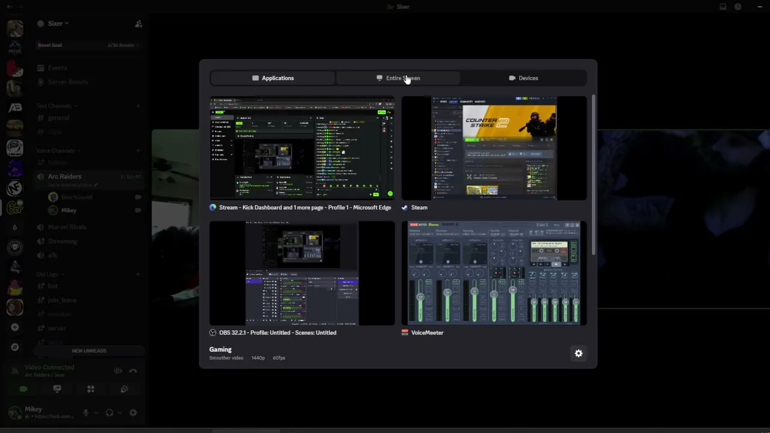Open the NF logo server
Screen dimensions: 770x433
point(15,188)
